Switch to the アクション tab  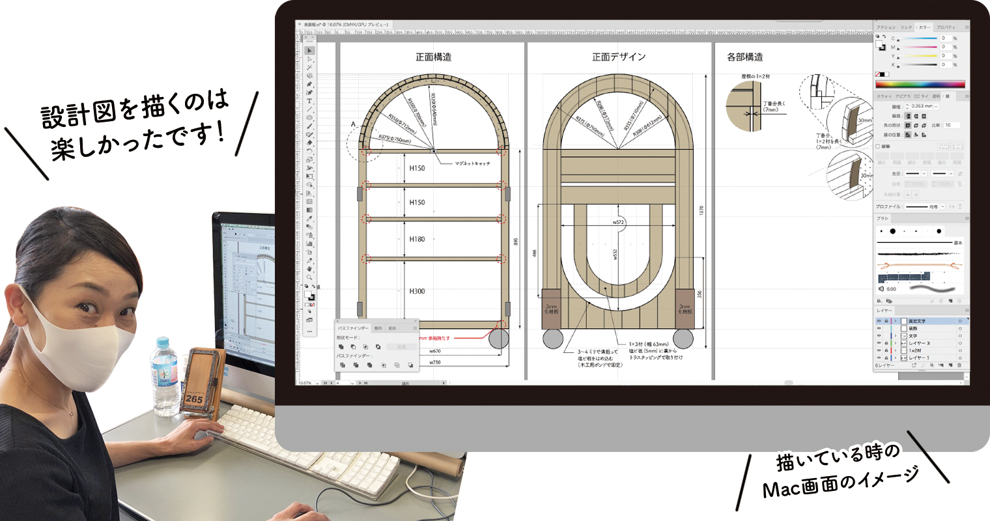point(886,27)
